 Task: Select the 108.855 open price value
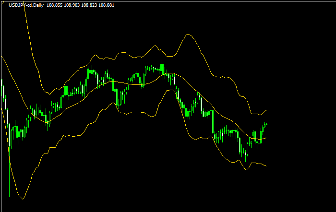[54, 5]
